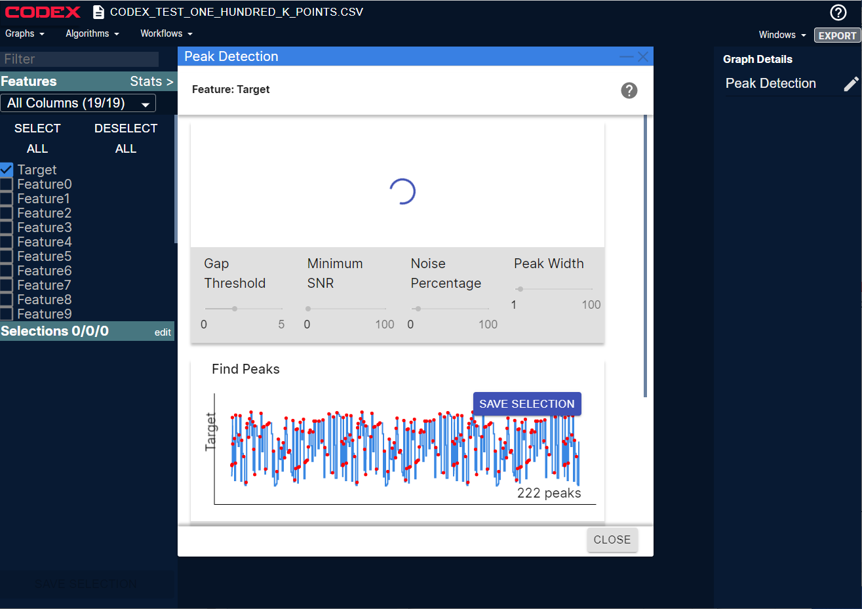Viewport: 862px width, 609px height.
Task: Click the Find Peaks chart title
Action: pyautogui.click(x=246, y=369)
